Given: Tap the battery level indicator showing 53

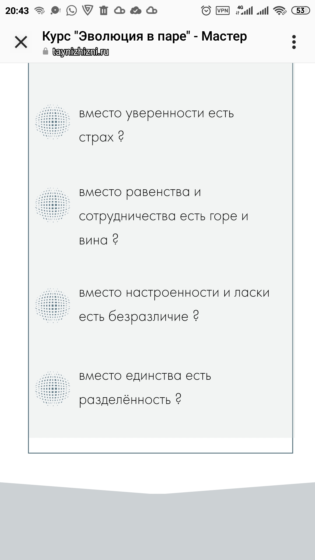Looking at the screenshot, I should (x=300, y=11).
